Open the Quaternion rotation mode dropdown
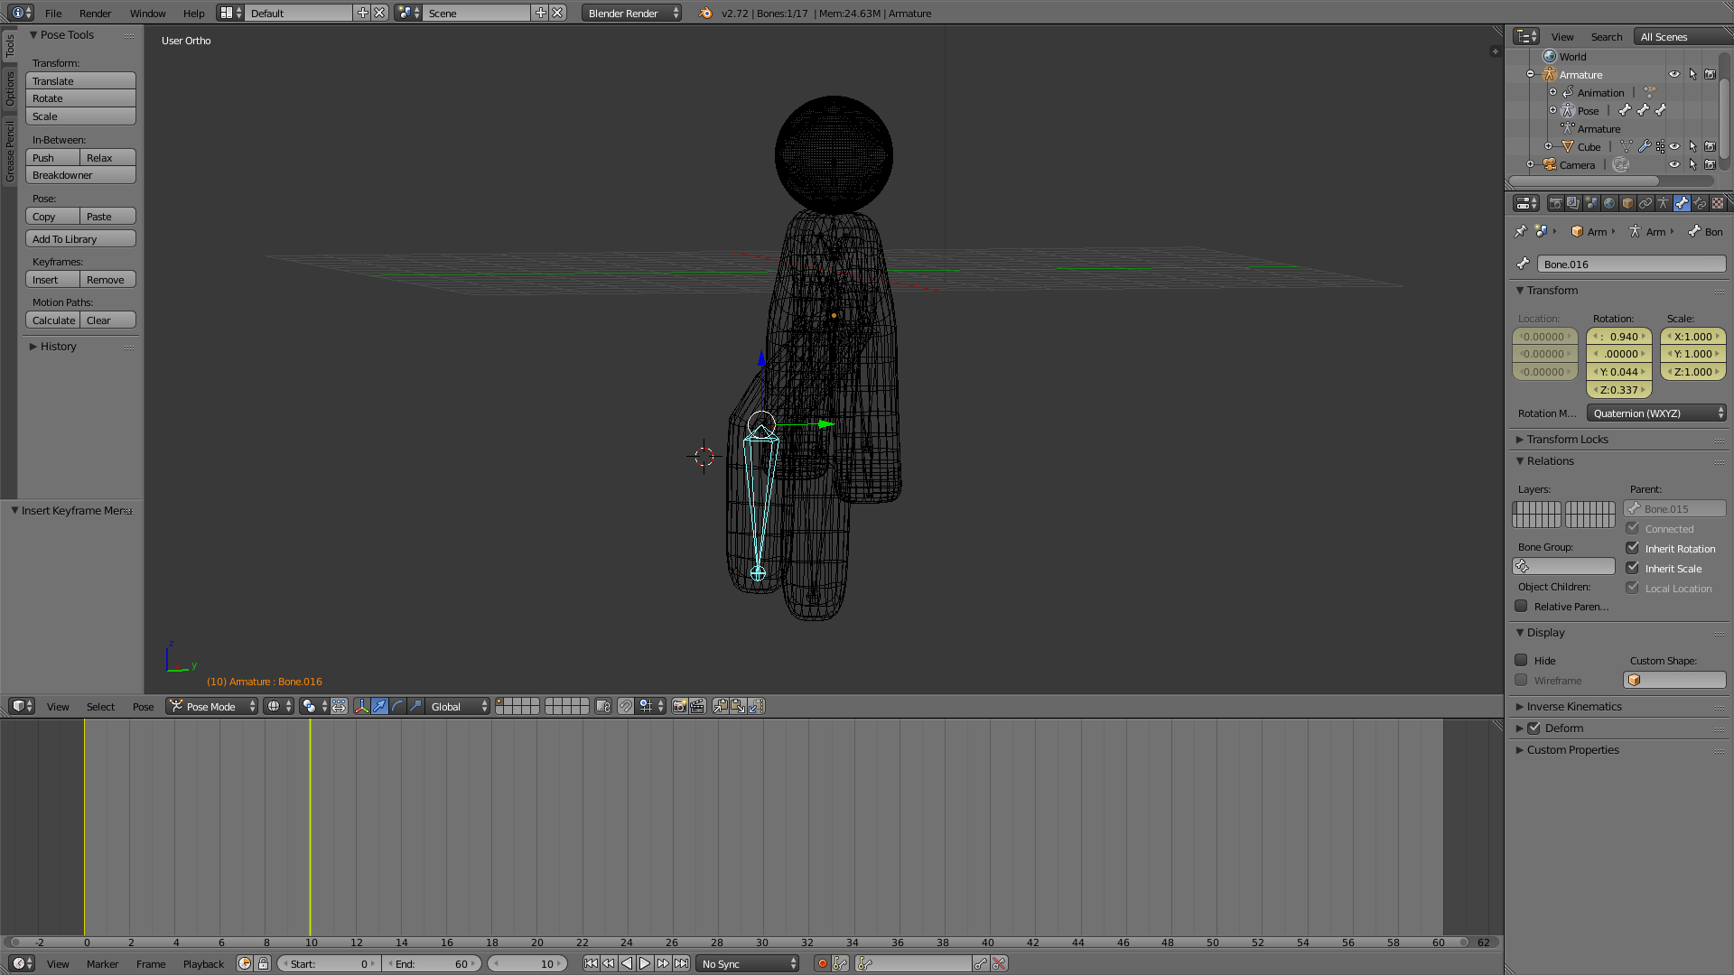Screen dimensions: 1734x975 pos(1656,413)
